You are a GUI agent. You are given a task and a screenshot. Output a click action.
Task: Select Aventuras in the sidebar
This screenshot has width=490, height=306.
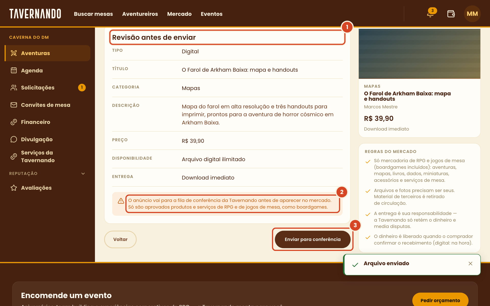click(x=47, y=53)
